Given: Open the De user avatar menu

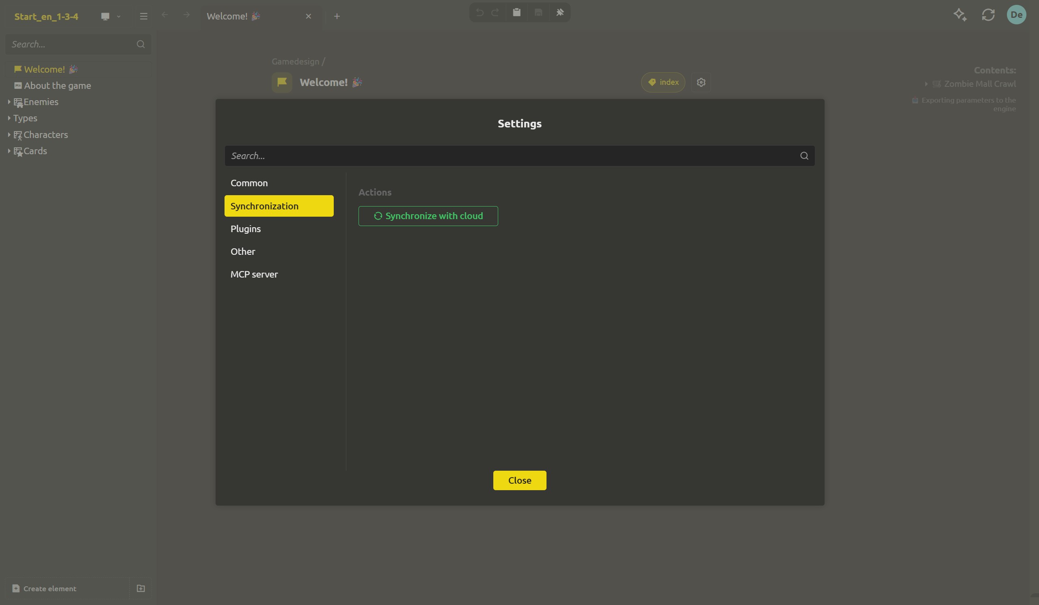Looking at the screenshot, I should 1016,15.
